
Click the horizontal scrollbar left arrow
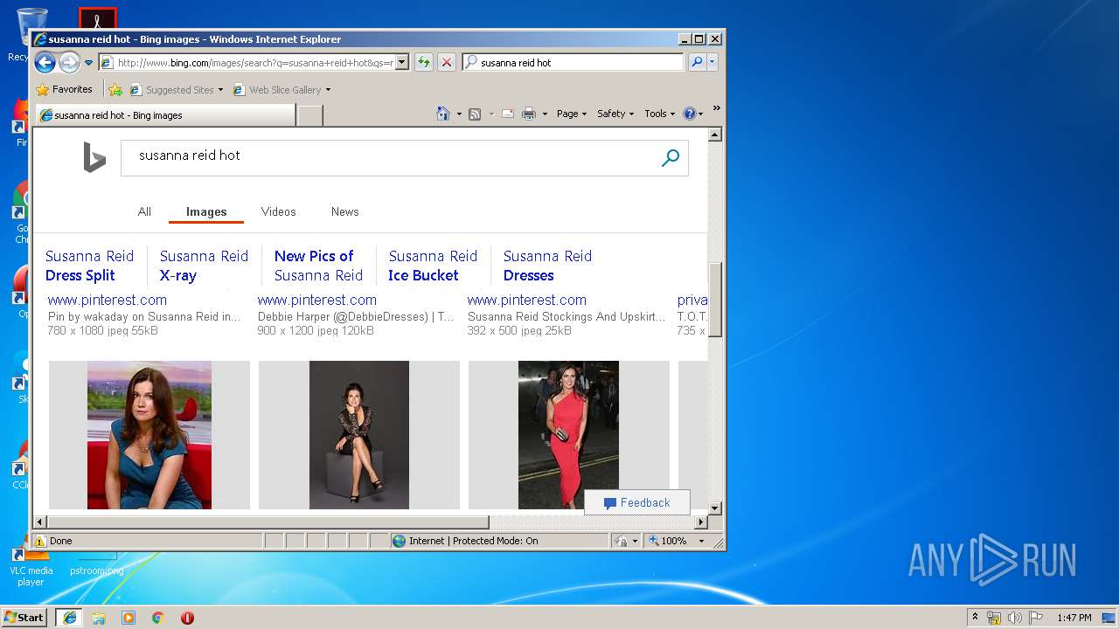coord(40,522)
